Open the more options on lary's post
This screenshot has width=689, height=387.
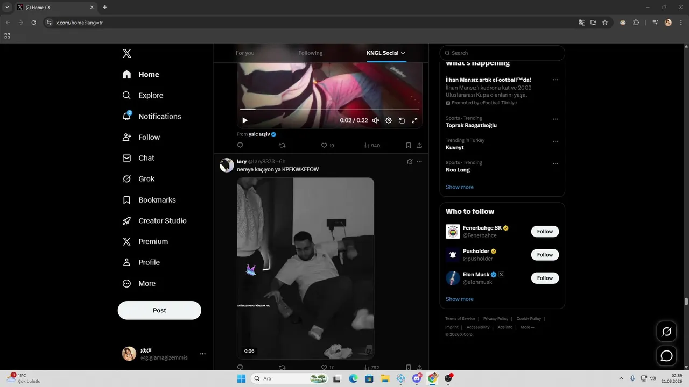pos(419,162)
